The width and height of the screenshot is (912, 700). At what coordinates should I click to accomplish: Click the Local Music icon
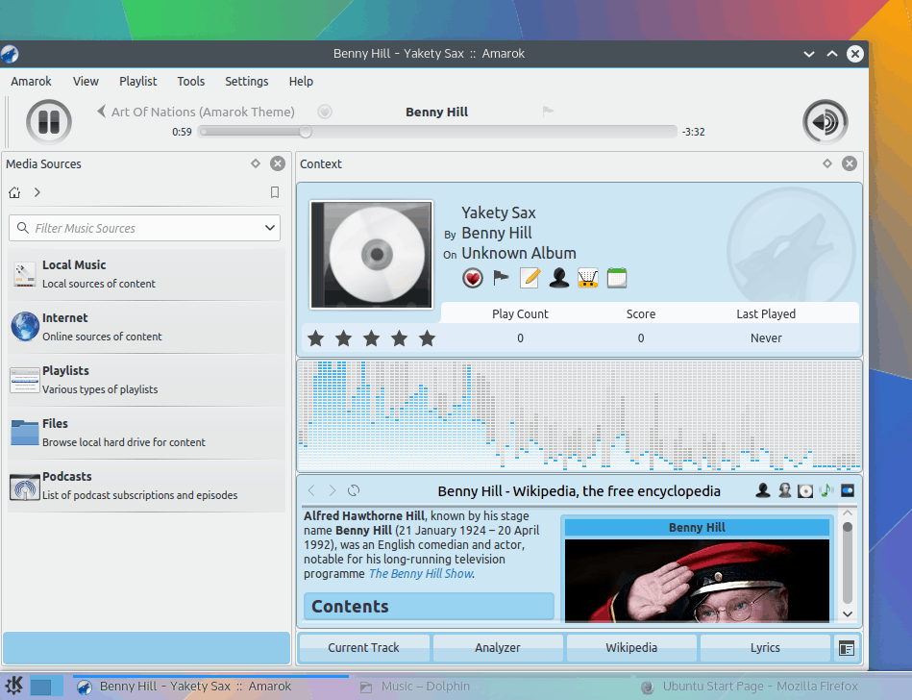coord(24,274)
